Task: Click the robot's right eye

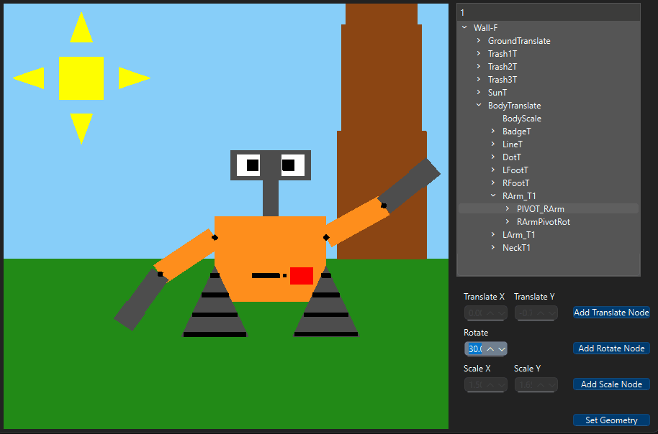Action: tap(293, 165)
